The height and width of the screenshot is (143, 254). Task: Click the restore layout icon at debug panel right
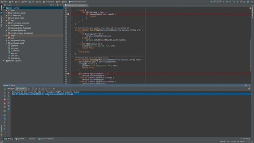pyautogui.click(x=249, y=89)
